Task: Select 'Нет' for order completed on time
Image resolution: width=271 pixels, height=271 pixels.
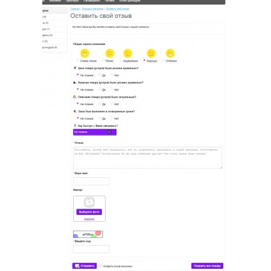Action: click(112, 118)
